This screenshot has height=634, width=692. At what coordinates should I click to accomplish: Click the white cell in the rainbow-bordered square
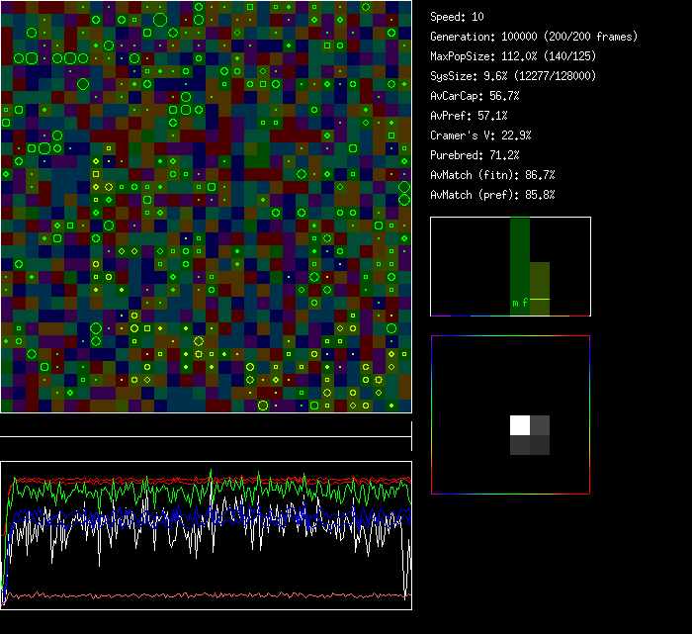pos(520,425)
